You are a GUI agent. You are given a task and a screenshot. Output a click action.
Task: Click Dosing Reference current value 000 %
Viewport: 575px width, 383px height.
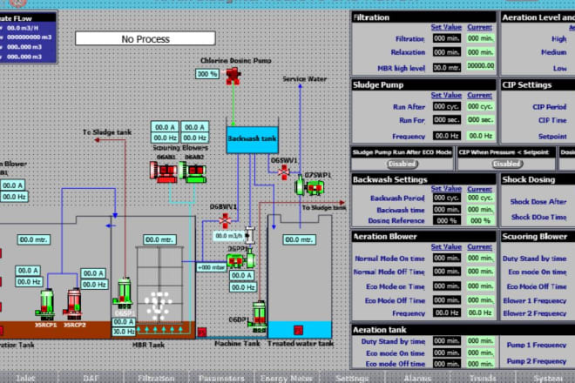click(481, 220)
